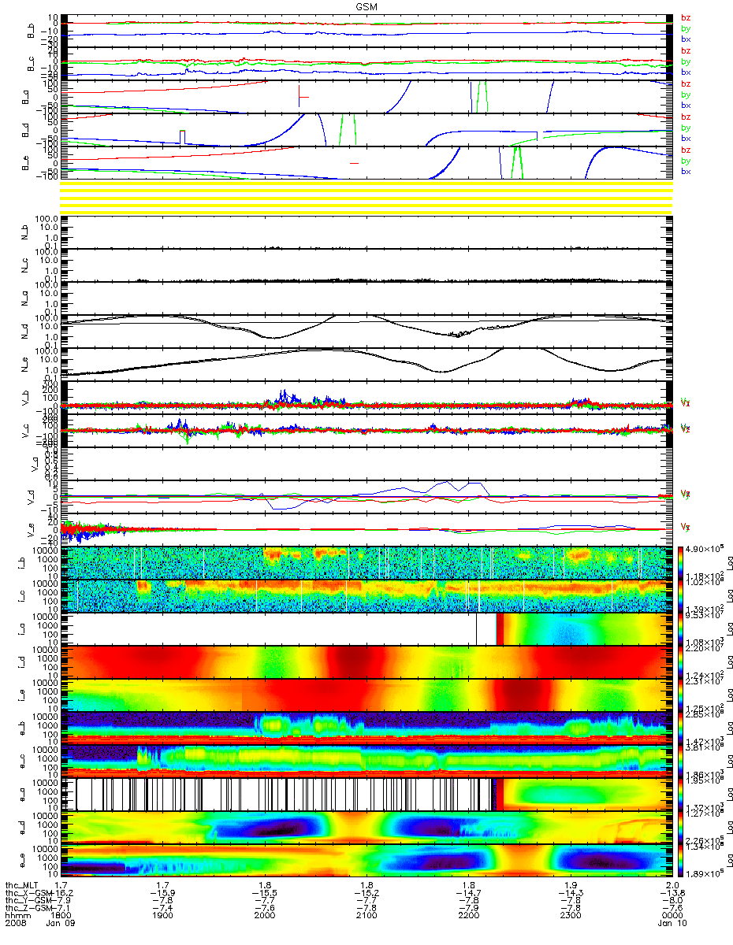Click the 2100 time tick label
The width and height of the screenshot is (733, 945).
[366, 916]
